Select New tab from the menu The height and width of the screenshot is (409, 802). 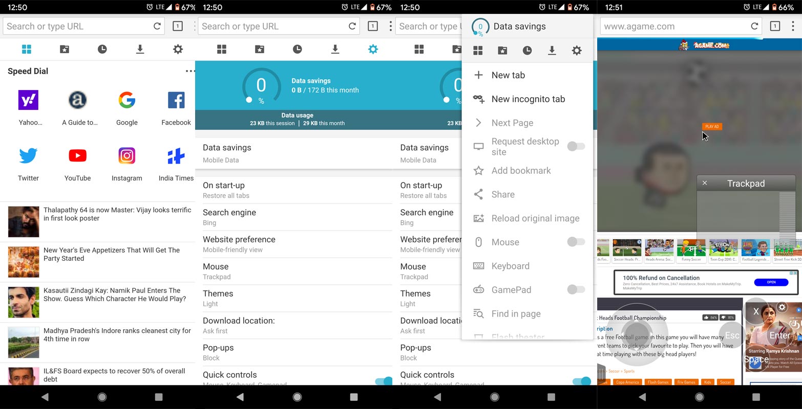tap(527, 75)
